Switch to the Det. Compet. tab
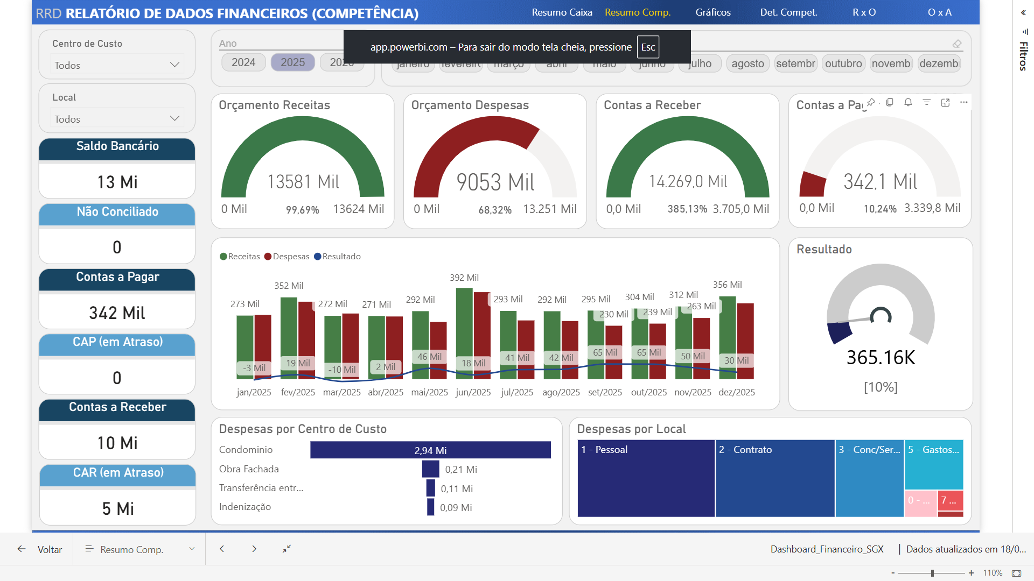1034x581 pixels. click(x=788, y=12)
